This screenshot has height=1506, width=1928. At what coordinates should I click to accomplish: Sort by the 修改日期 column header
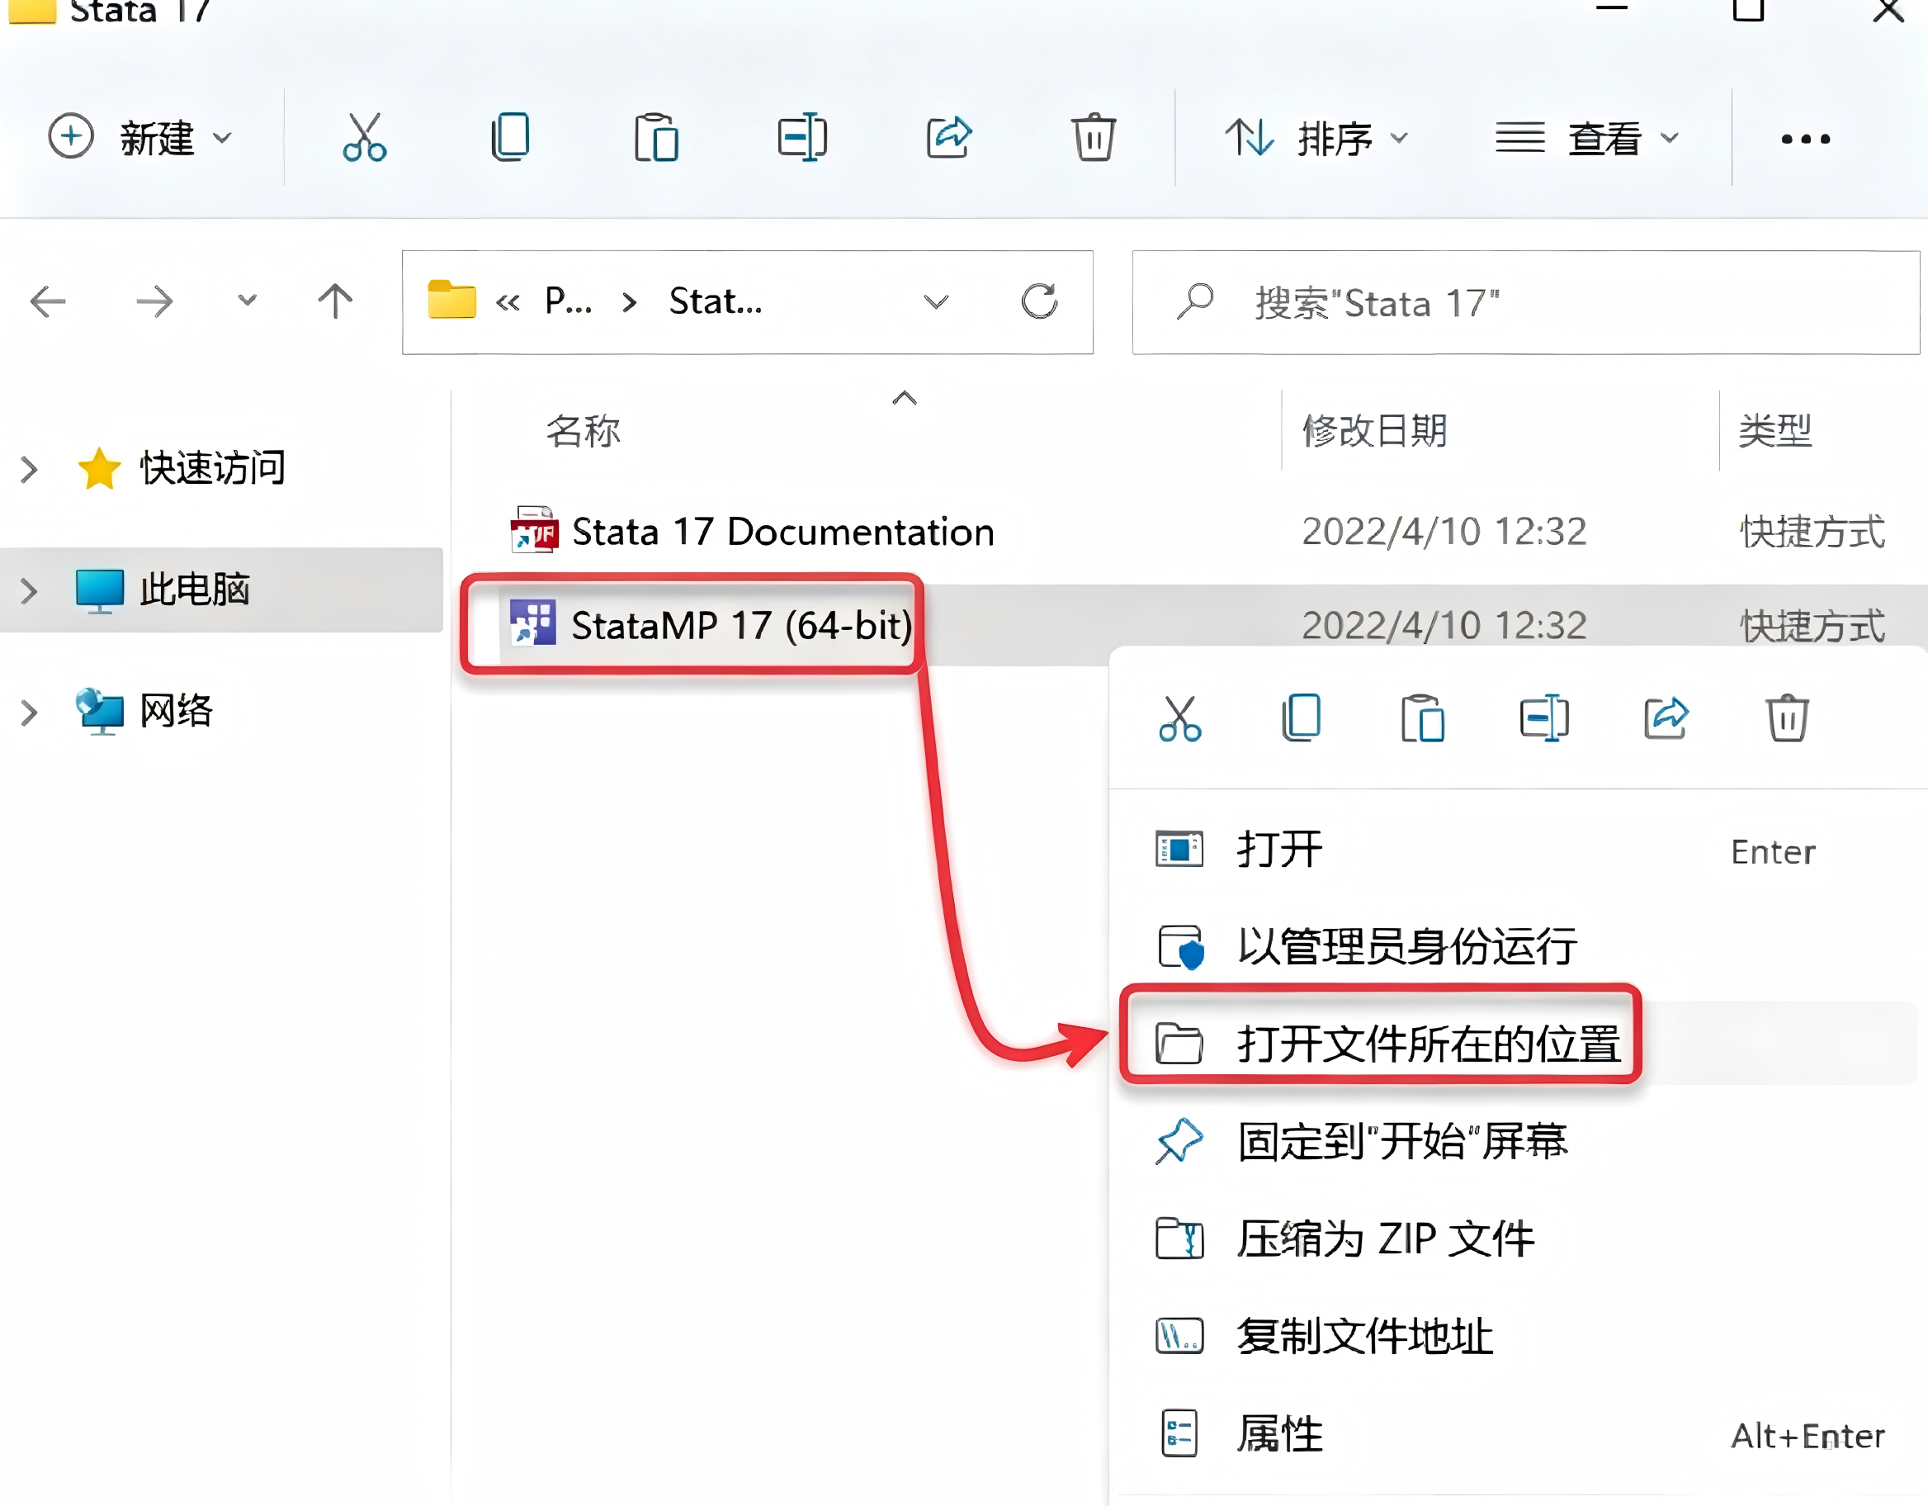tap(1375, 431)
